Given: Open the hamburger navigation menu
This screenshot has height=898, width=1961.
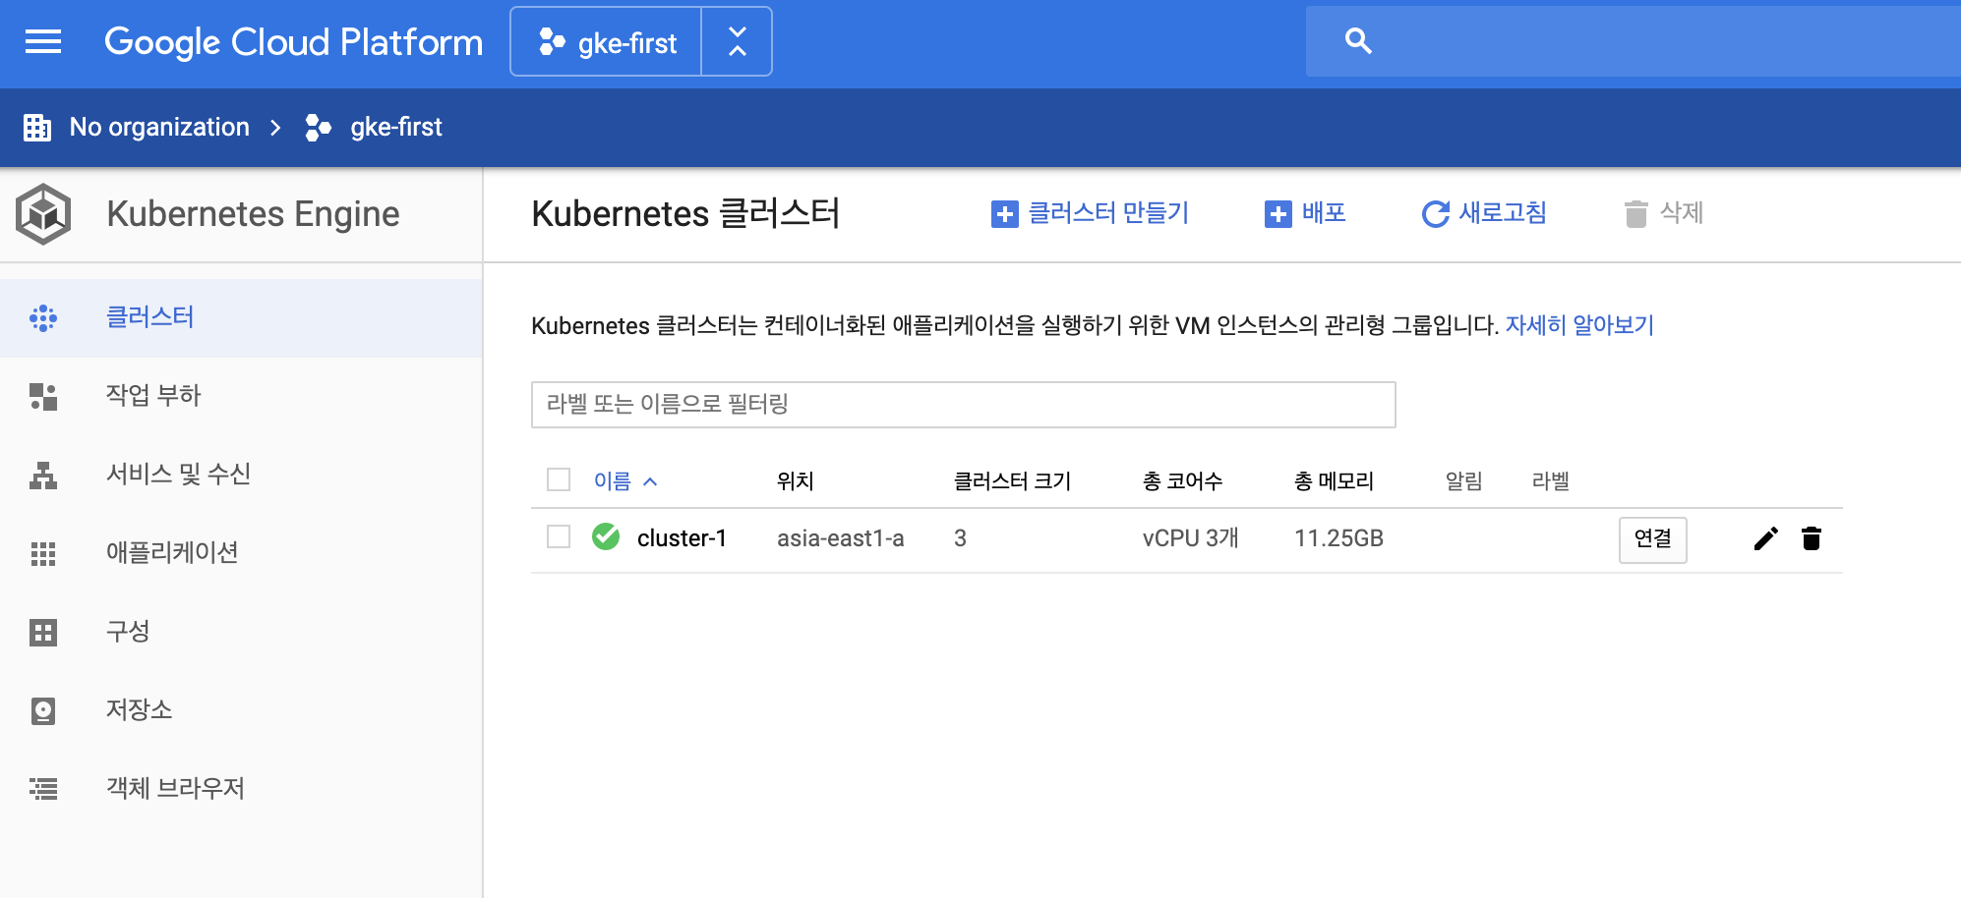Looking at the screenshot, I should pos(43,41).
